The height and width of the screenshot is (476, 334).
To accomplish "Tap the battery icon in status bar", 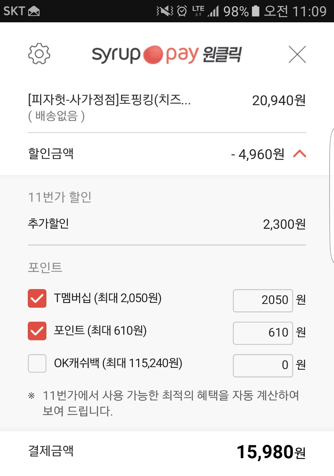I will pyautogui.click(x=255, y=11).
